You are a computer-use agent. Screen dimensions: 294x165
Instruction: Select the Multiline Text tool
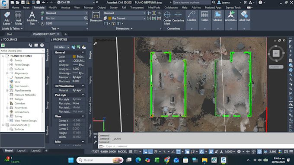pyautogui.click(x=32, y=18)
